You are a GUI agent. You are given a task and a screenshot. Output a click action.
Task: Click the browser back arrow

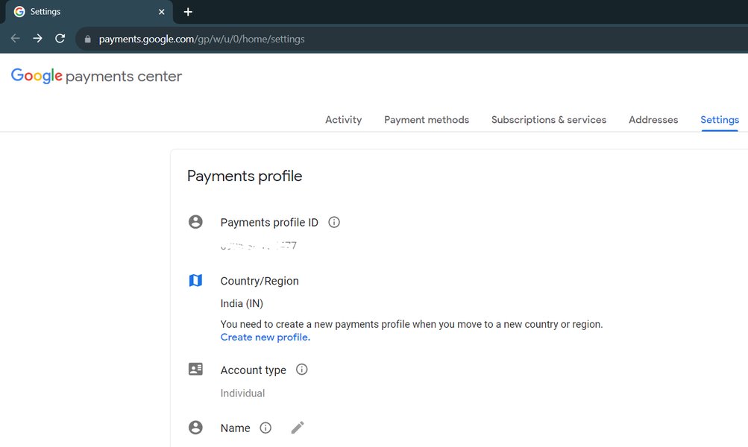click(15, 39)
